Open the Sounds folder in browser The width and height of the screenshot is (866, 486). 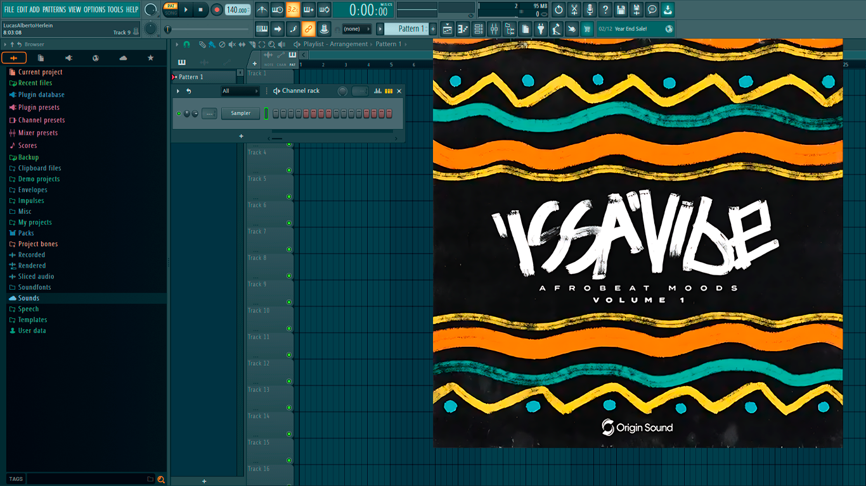pyautogui.click(x=29, y=298)
